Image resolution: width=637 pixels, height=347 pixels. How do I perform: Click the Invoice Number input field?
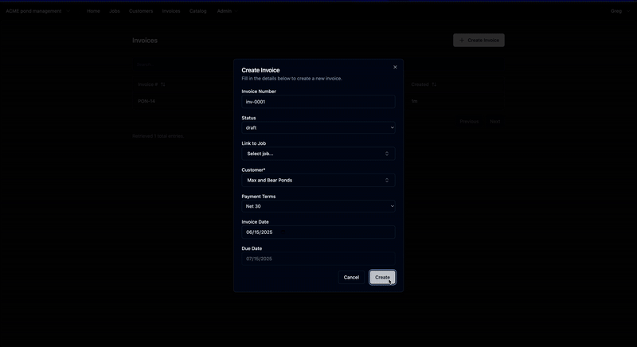pos(318,102)
